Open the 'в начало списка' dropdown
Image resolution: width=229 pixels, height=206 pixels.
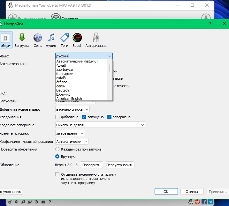coord(73,109)
